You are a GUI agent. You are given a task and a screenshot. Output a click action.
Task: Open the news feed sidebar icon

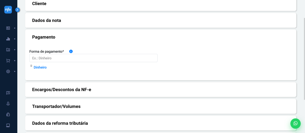pos(8,28)
